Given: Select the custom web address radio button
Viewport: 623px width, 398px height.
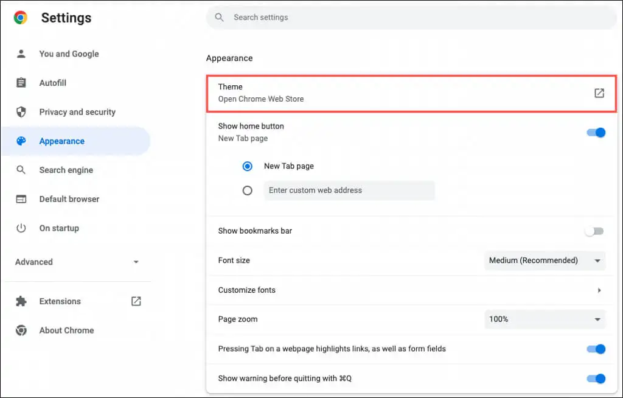Looking at the screenshot, I should [248, 191].
